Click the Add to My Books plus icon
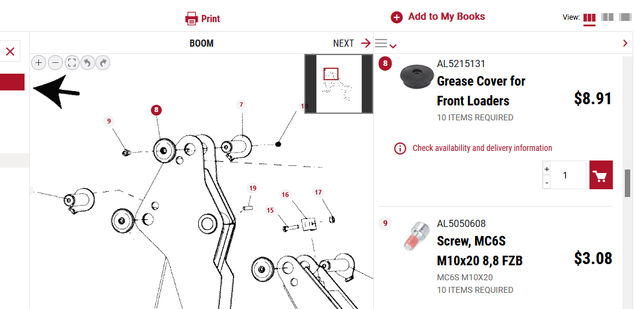Image resolution: width=635 pixels, height=309 pixels. 397,17
